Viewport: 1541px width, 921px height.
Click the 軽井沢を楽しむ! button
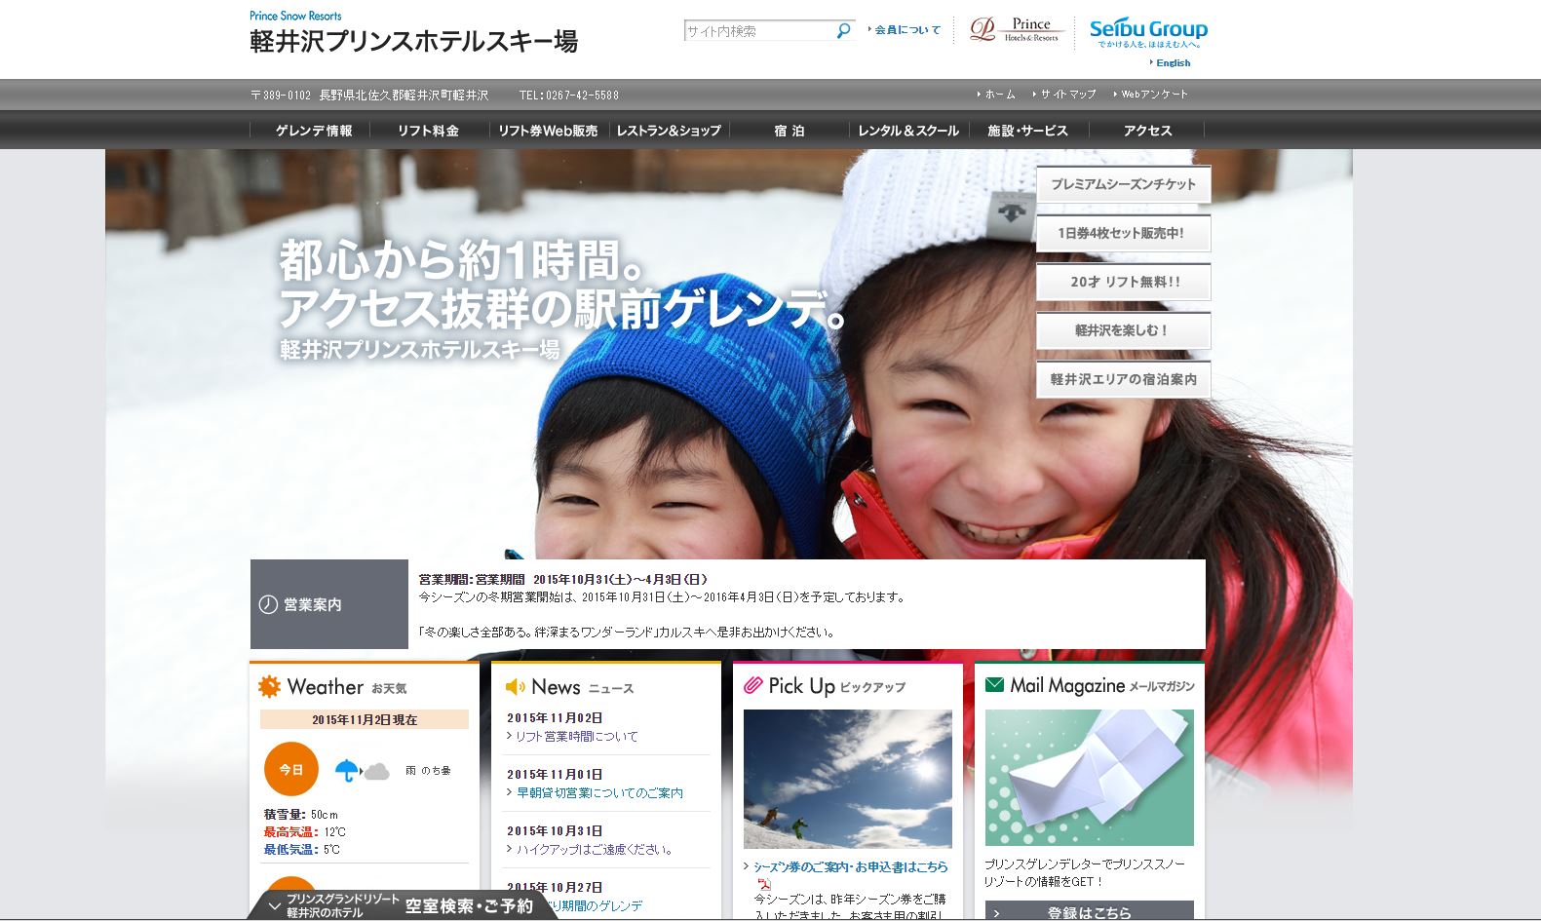[x=1123, y=330]
